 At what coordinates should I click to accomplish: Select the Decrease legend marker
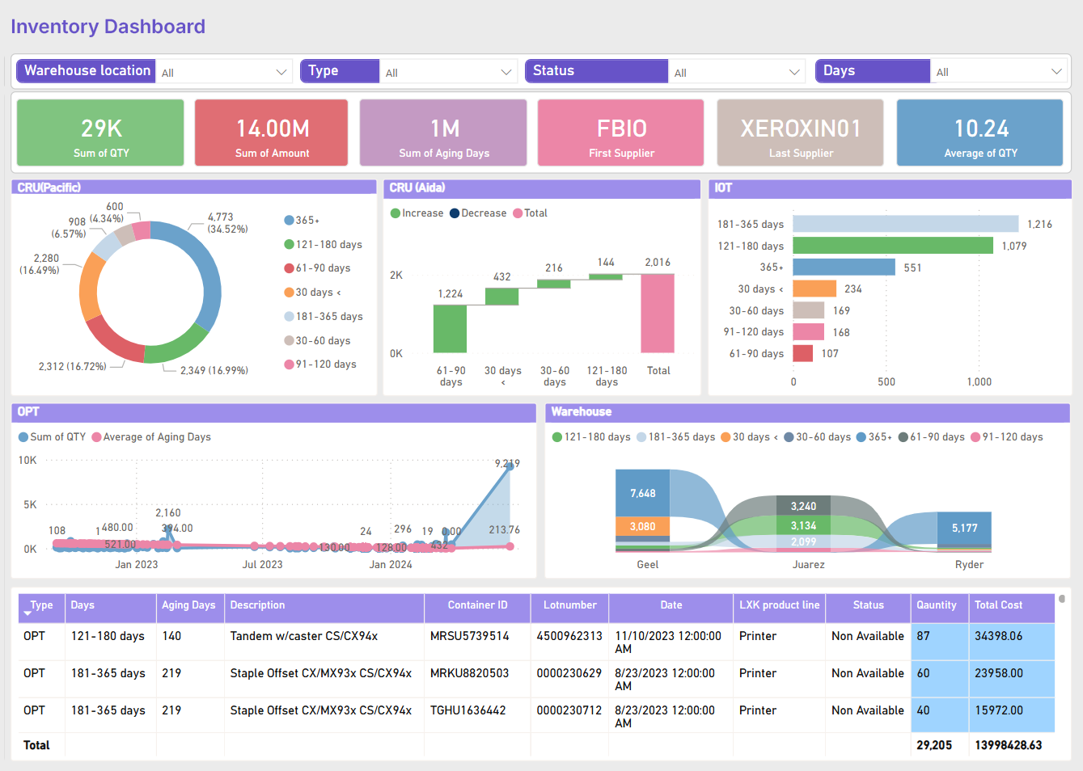click(x=455, y=213)
